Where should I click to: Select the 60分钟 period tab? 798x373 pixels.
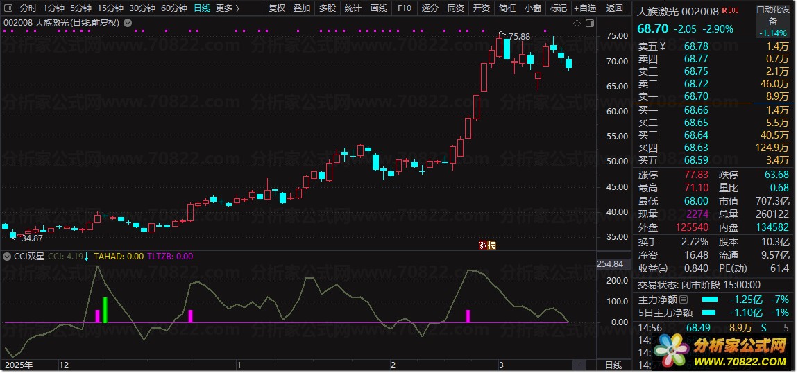173,8
